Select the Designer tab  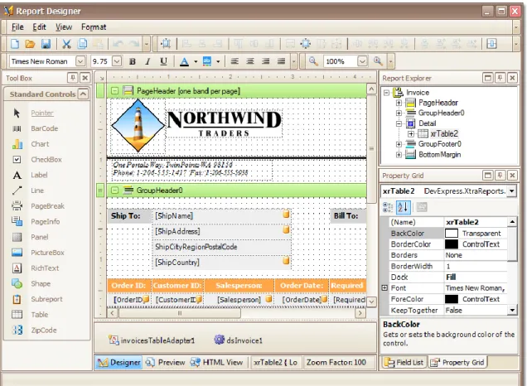click(118, 363)
